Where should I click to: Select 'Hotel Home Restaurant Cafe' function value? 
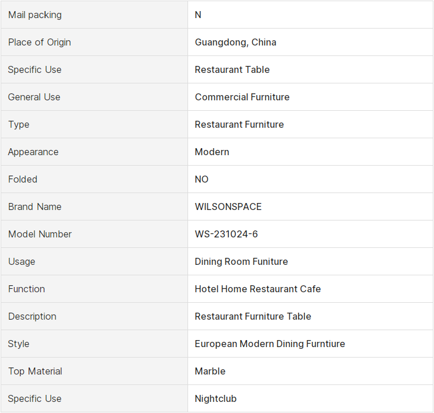pyautogui.click(x=258, y=289)
